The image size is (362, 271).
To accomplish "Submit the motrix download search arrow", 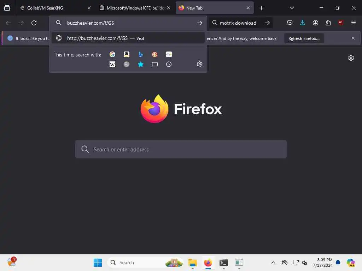I will coord(267,23).
